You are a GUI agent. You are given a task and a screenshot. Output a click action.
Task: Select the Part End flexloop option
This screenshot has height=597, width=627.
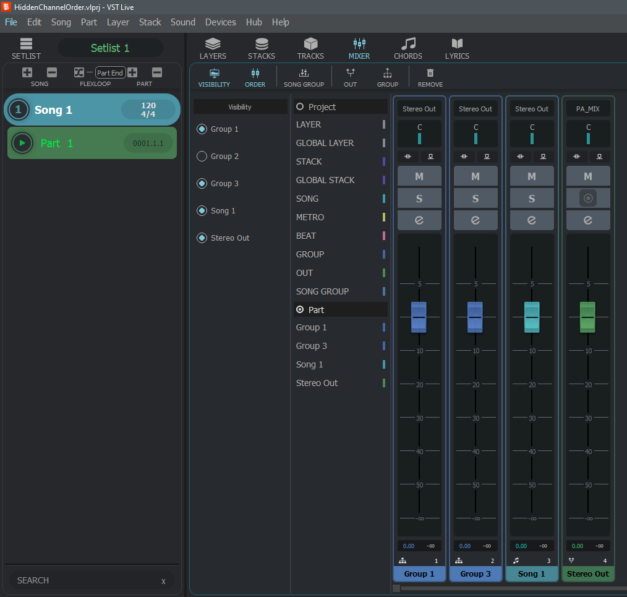pyautogui.click(x=110, y=73)
